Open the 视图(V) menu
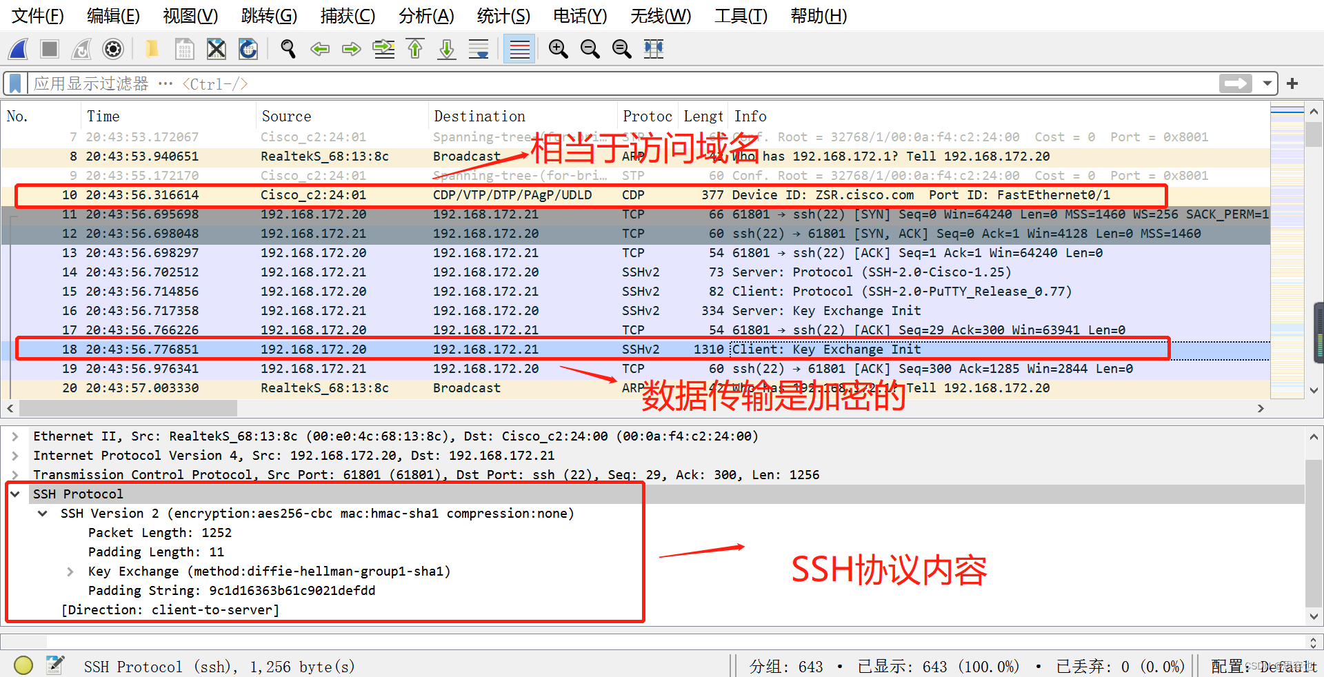This screenshot has width=1324, height=677. click(189, 16)
